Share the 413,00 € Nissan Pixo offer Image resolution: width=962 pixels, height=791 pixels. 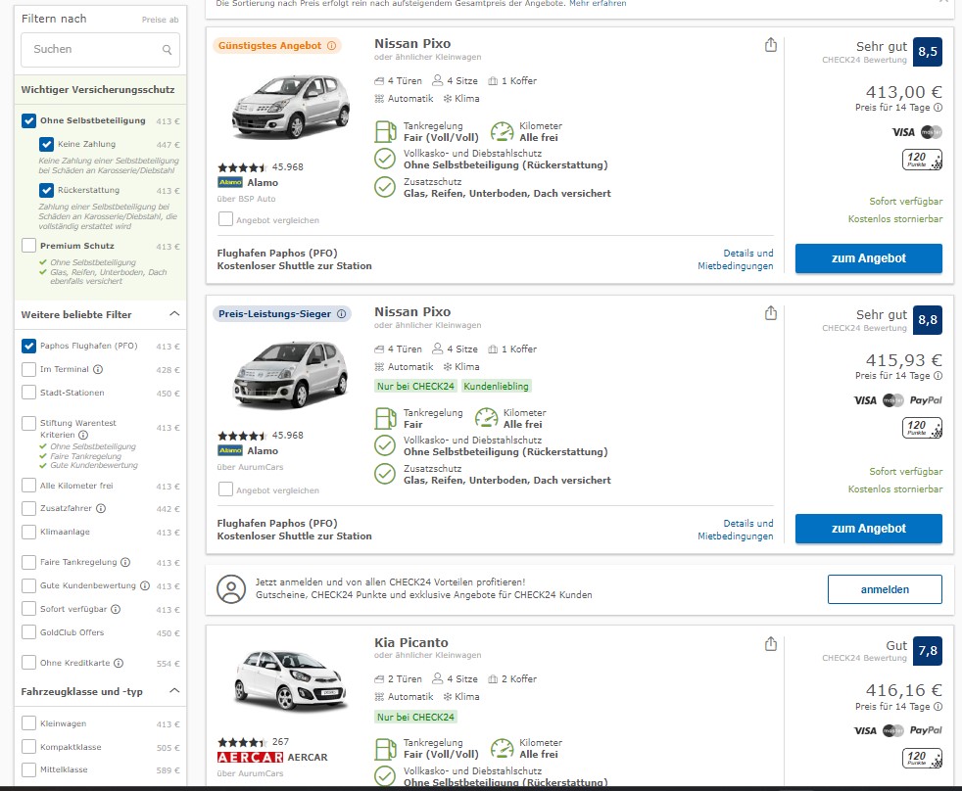(771, 45)
